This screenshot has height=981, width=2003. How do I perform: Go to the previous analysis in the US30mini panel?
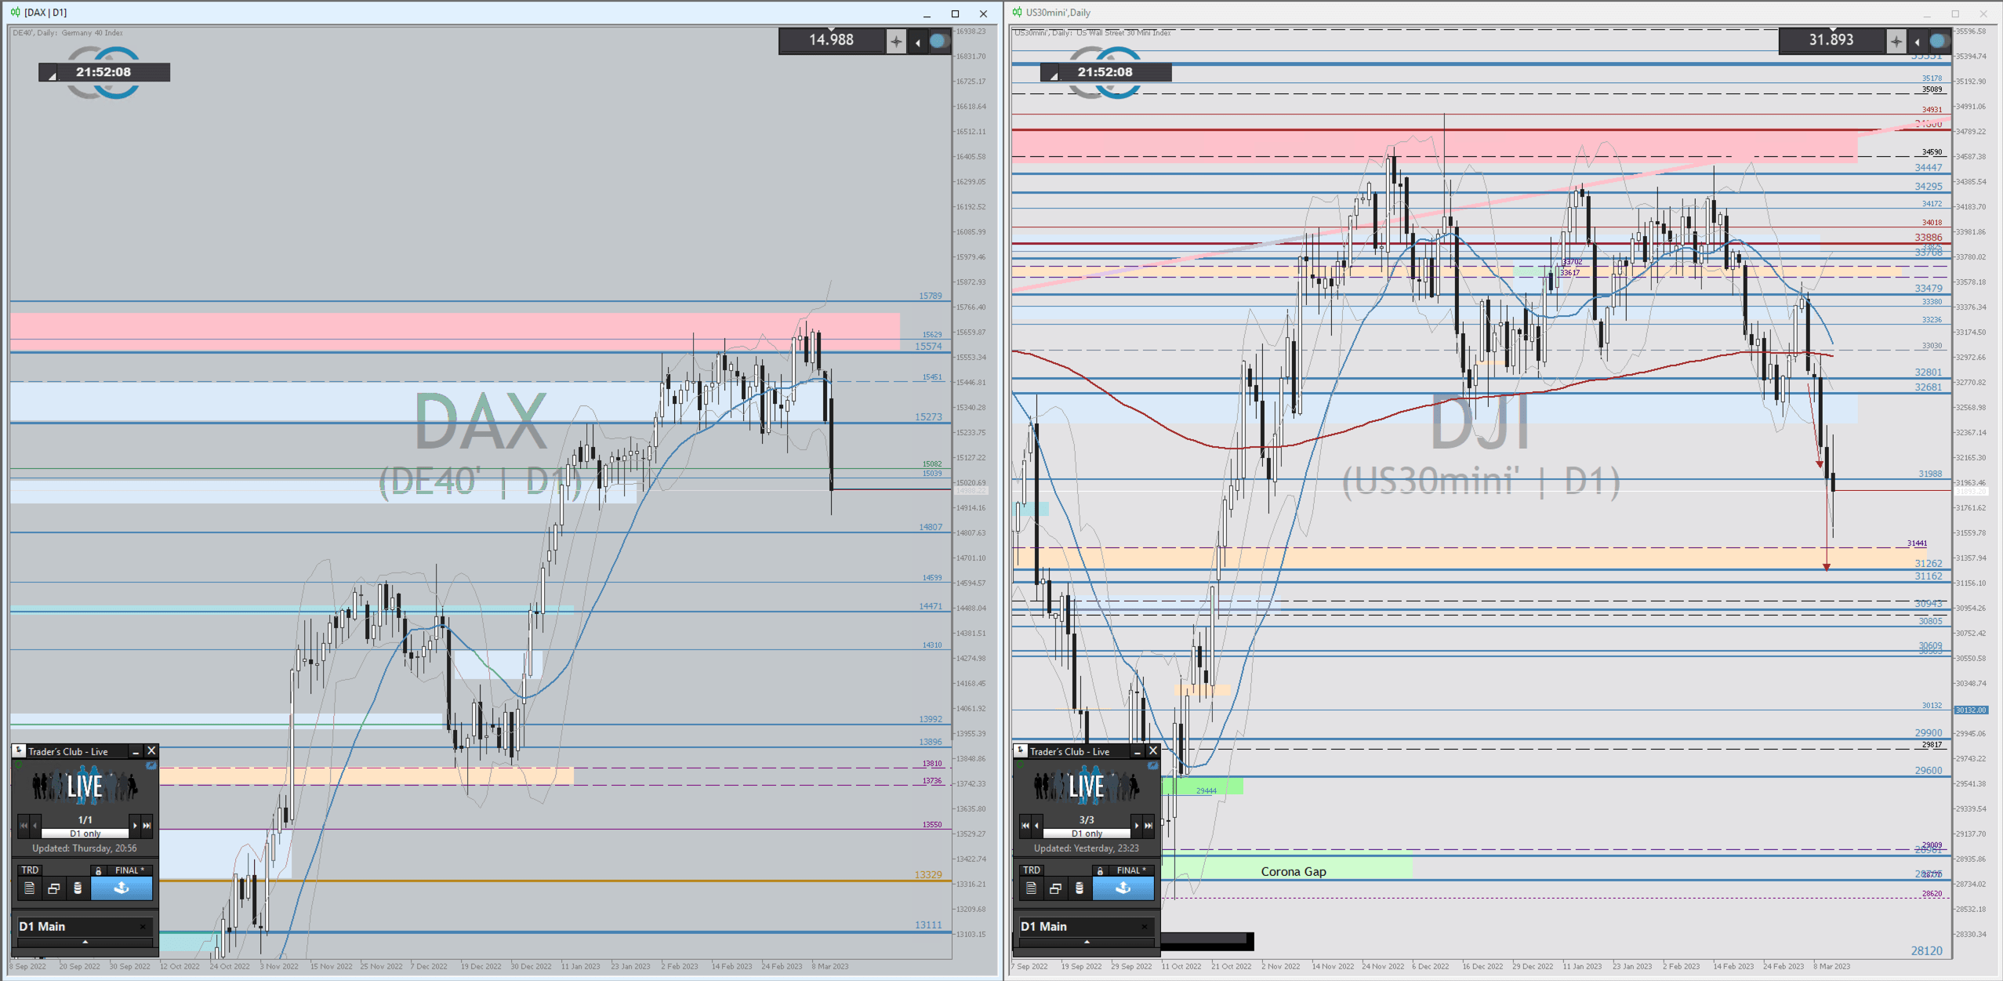coord(1036,825)
